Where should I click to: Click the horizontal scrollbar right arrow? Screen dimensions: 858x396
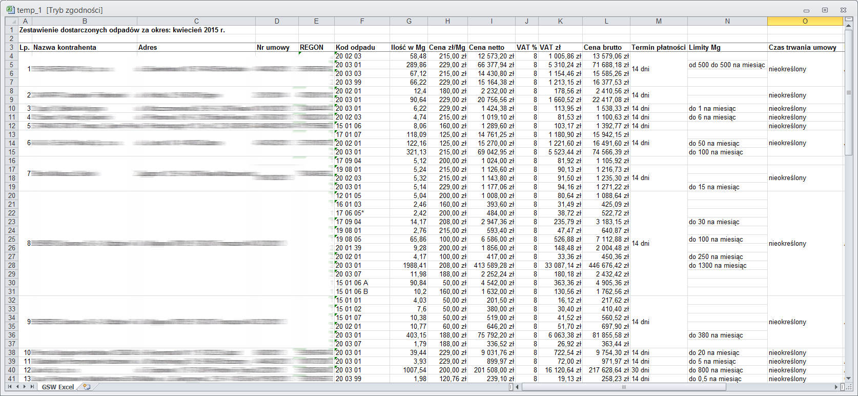click(x=836, y=387)
